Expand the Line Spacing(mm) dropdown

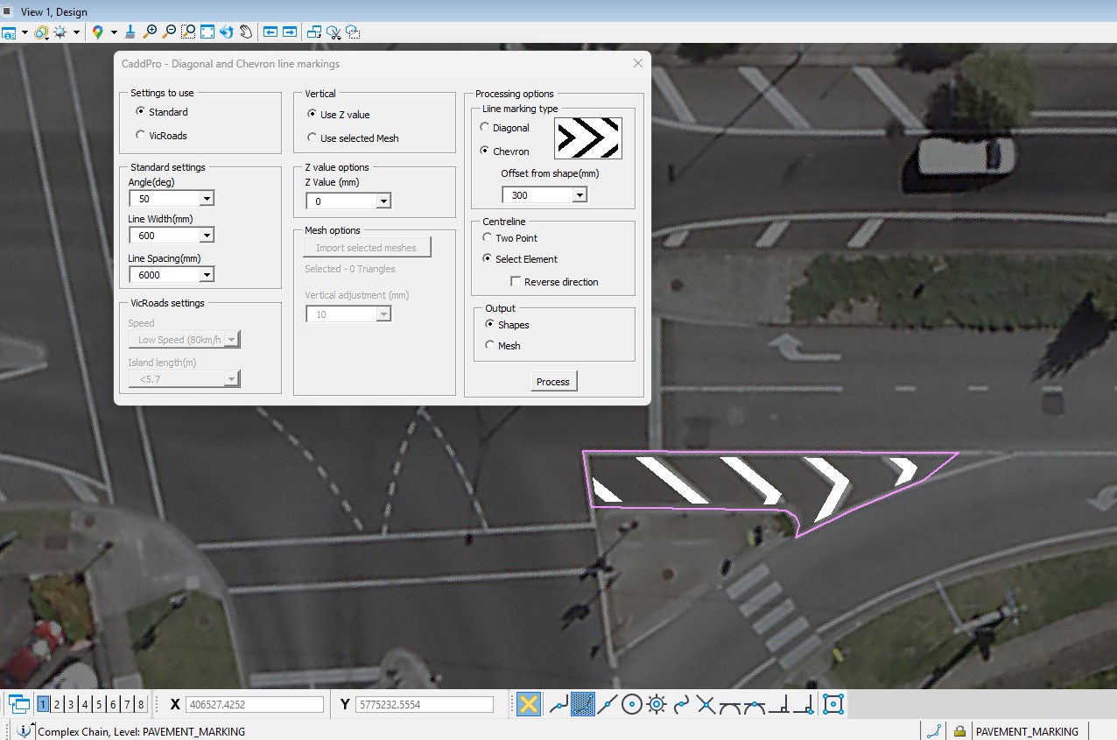coord(207,274)
